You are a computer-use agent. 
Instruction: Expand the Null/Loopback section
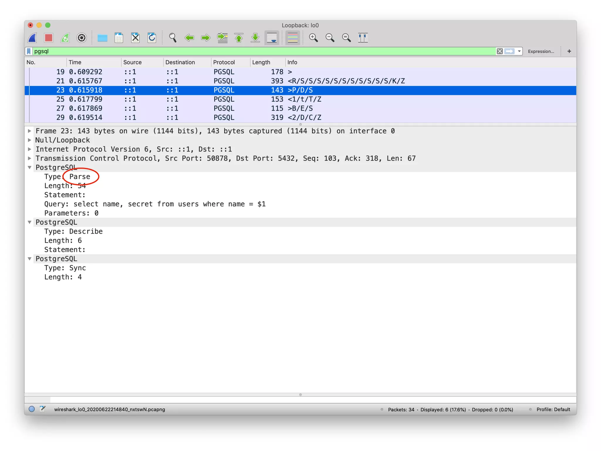30,140
